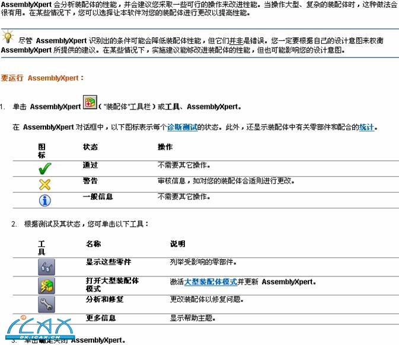Click the 通过 status text
The image size is (399, 345).
(90, 165)
